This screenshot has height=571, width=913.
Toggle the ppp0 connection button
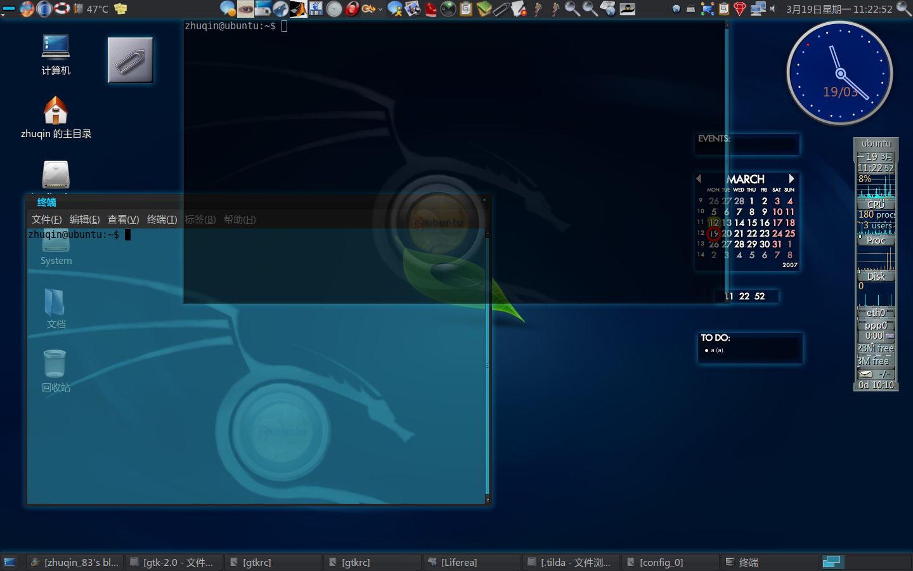[890, 336]
